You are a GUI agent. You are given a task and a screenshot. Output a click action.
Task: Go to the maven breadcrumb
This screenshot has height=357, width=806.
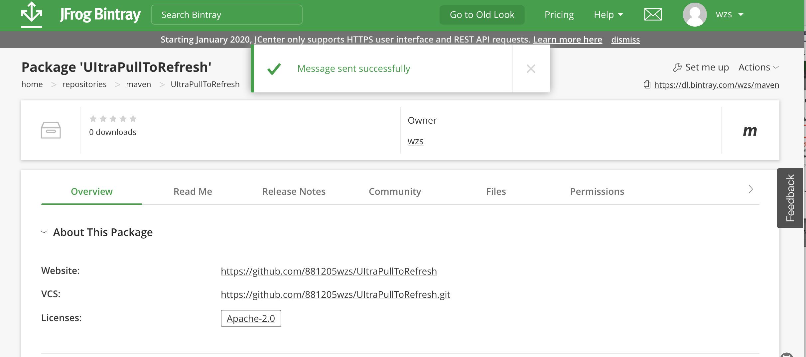(x=139, y=84)
